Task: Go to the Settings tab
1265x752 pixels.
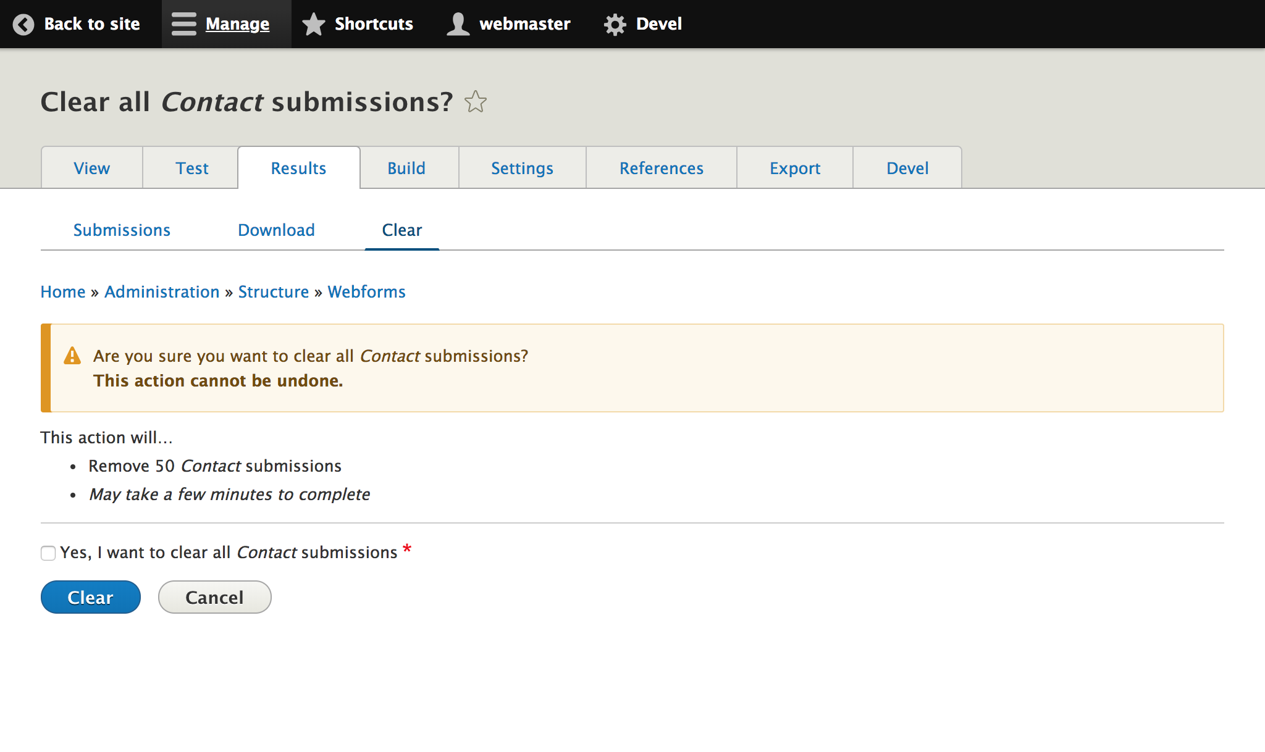Action: click(x=522, y=168)
